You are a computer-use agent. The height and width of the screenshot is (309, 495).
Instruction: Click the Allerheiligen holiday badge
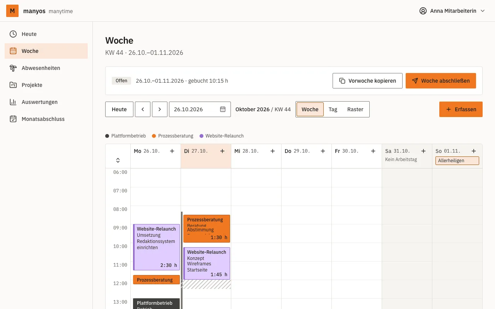457,161
